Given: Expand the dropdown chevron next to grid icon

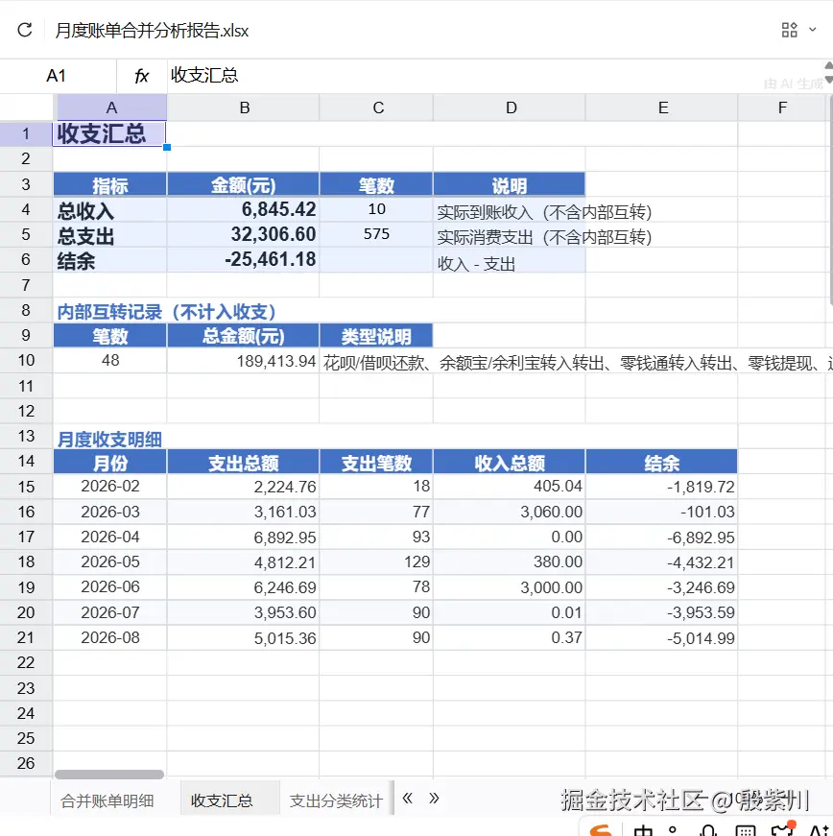Looking at the screenshot, I should [813, 30].
